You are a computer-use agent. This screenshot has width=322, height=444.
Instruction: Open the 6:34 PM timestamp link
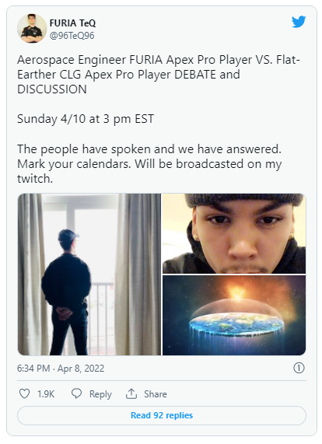pos(33,368)
